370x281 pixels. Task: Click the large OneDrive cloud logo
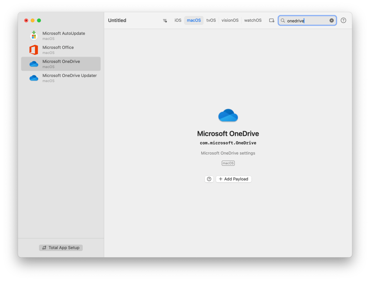click(228, 116)
